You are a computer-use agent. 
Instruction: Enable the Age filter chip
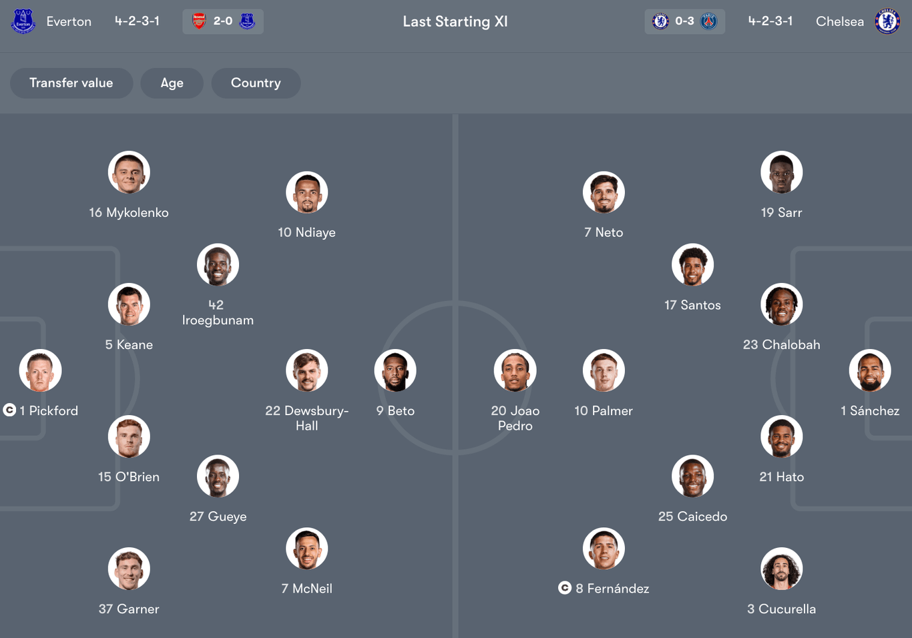(172, 83)
